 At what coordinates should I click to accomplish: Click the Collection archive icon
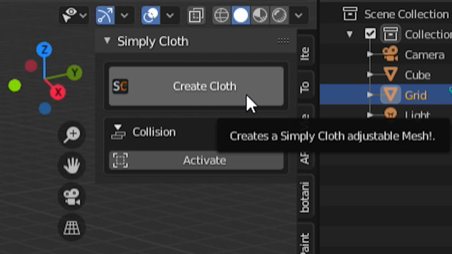tap(390, 34)
